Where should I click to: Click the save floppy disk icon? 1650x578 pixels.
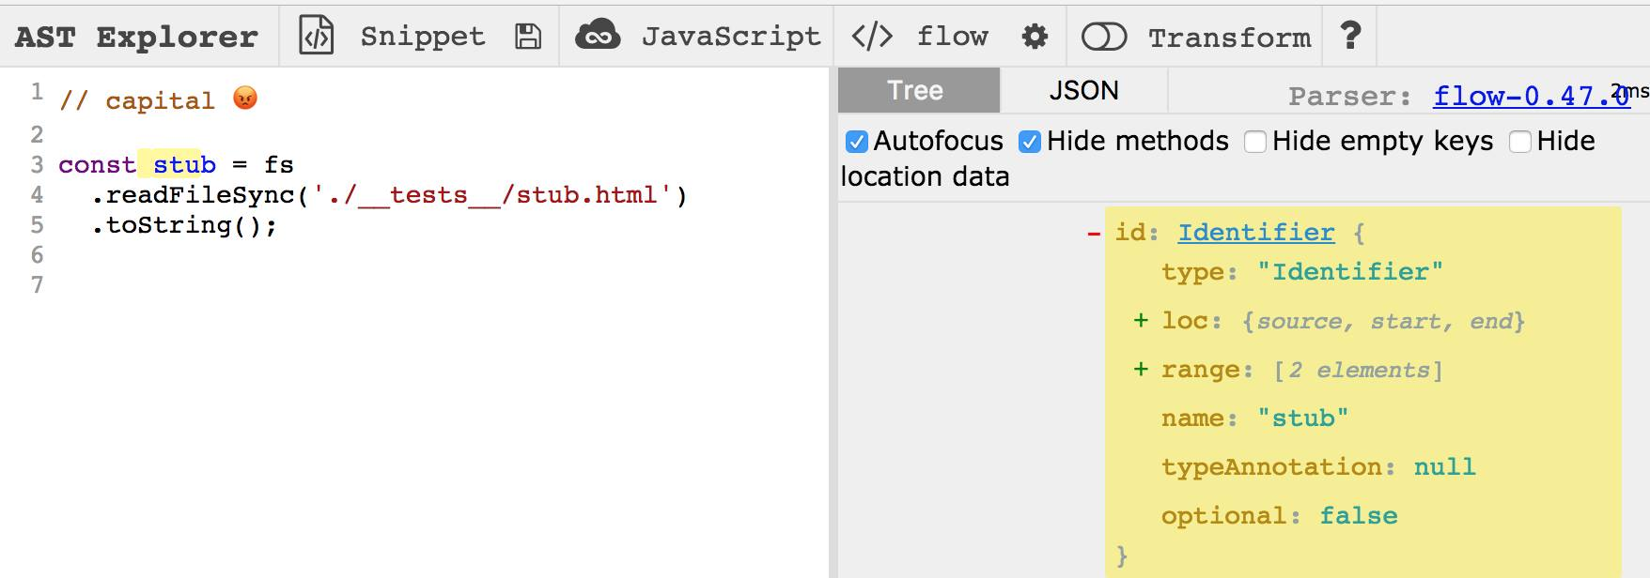[528, 37]
